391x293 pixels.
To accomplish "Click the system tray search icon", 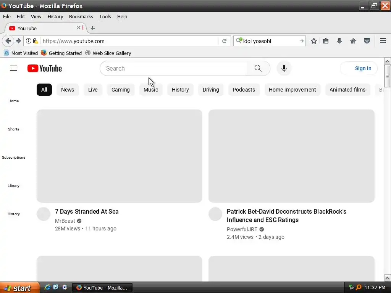I will pyautogui.click(x=359, y=288).
